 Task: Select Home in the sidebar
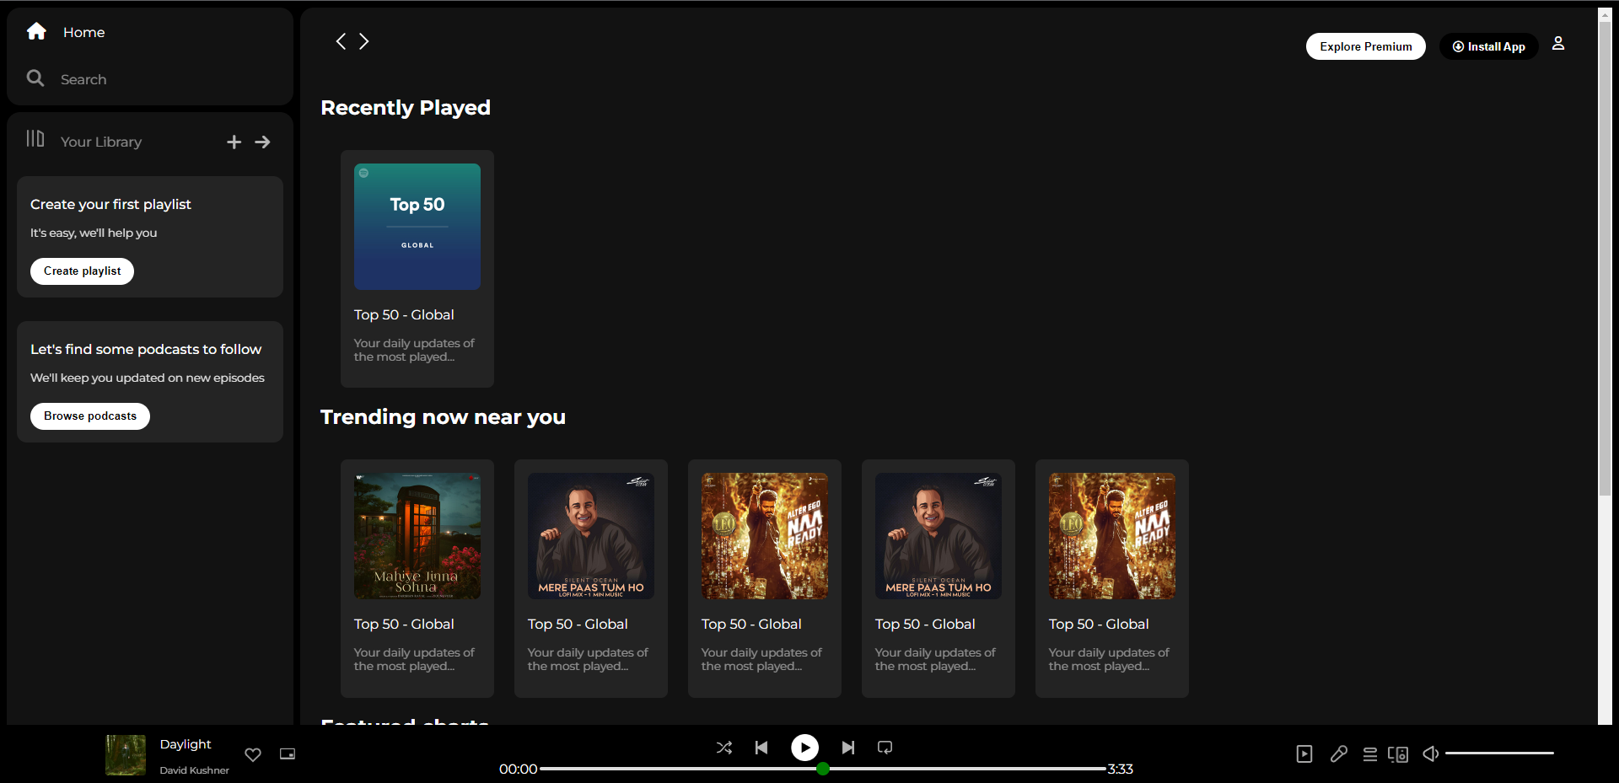tap(84, 32)
